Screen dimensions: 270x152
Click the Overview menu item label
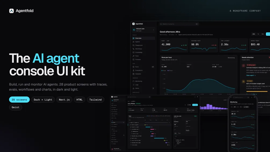point(138,38)
